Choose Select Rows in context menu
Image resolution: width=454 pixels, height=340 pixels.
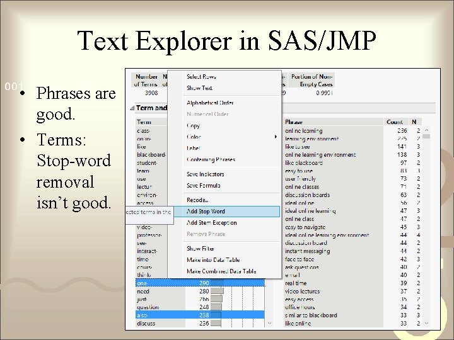[201, 77]
